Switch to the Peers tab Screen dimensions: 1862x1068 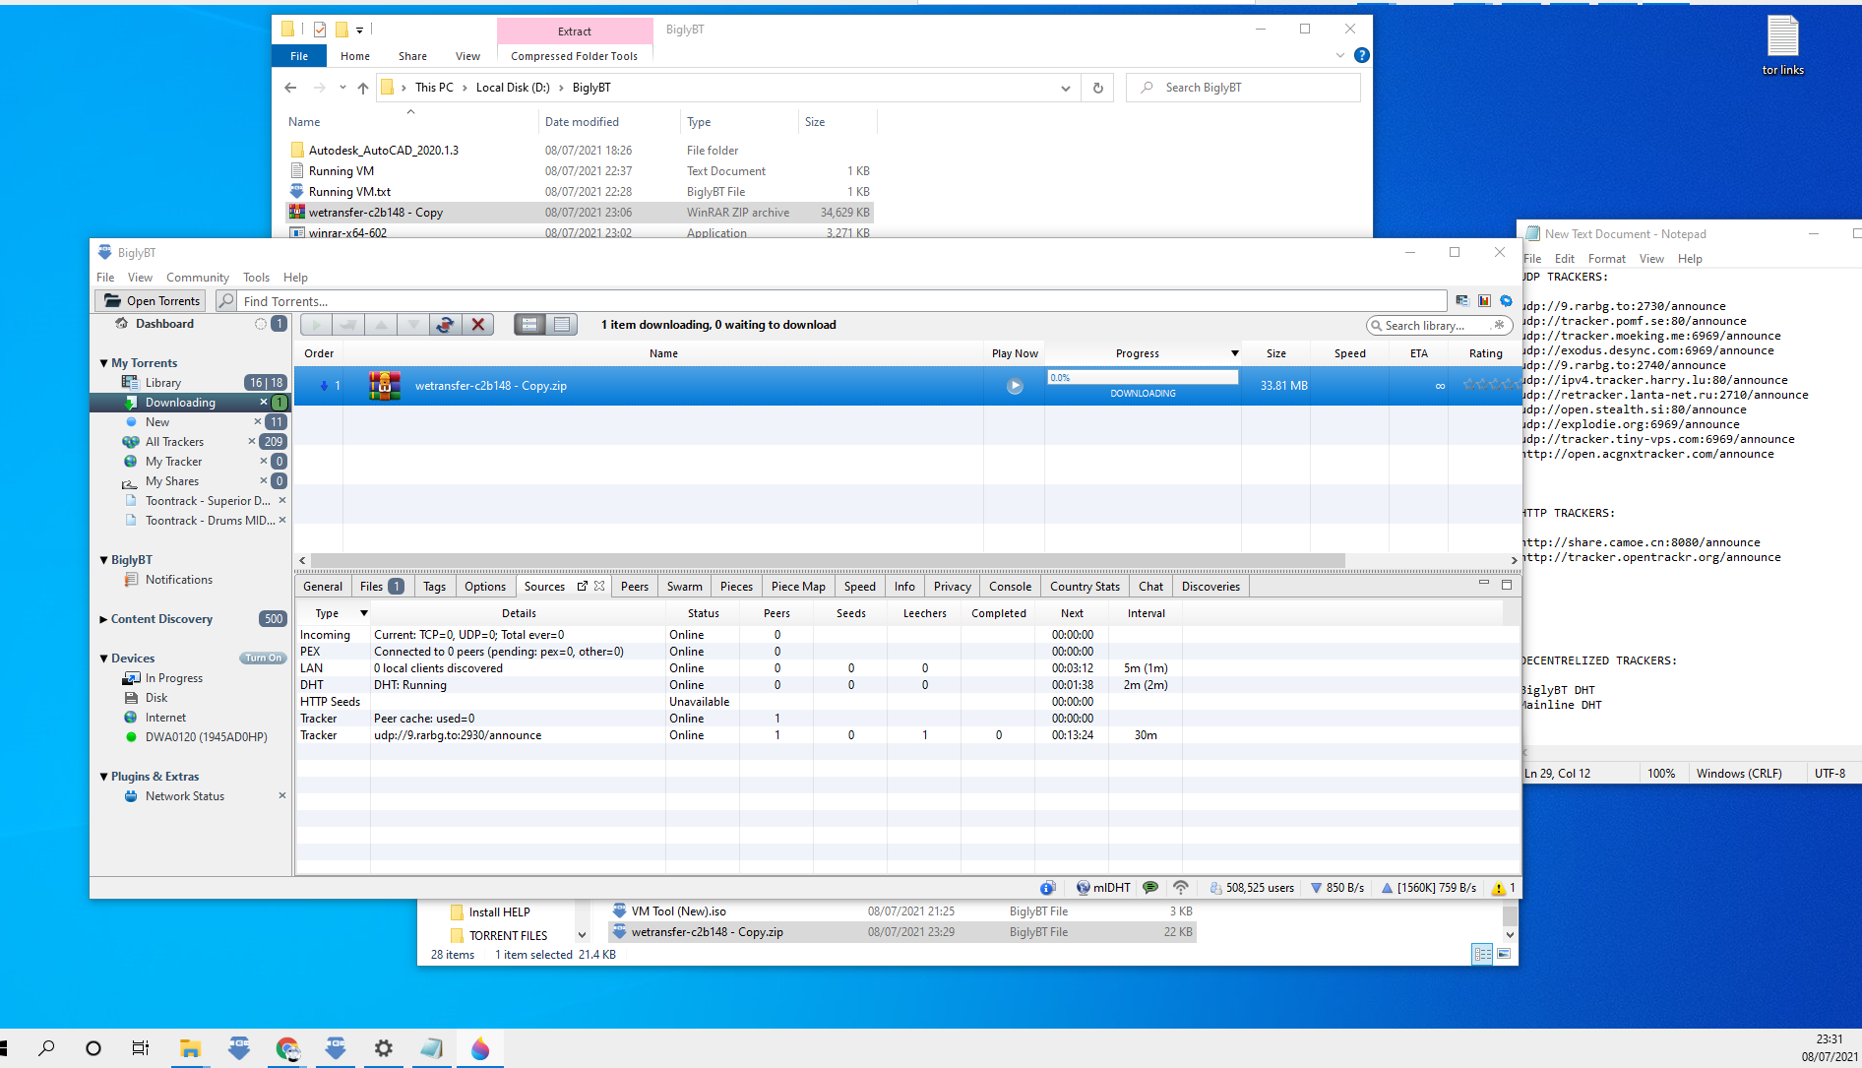pyautogui.click(x=635, y=587)
